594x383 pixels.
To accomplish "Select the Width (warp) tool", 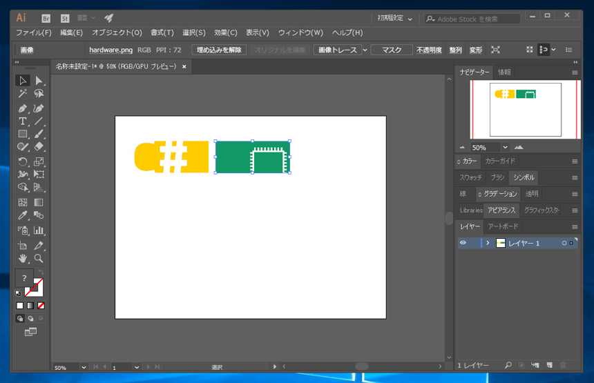I will (x=23, y=175).
